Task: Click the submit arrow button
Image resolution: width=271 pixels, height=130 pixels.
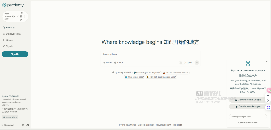Action: pos(197,63)
